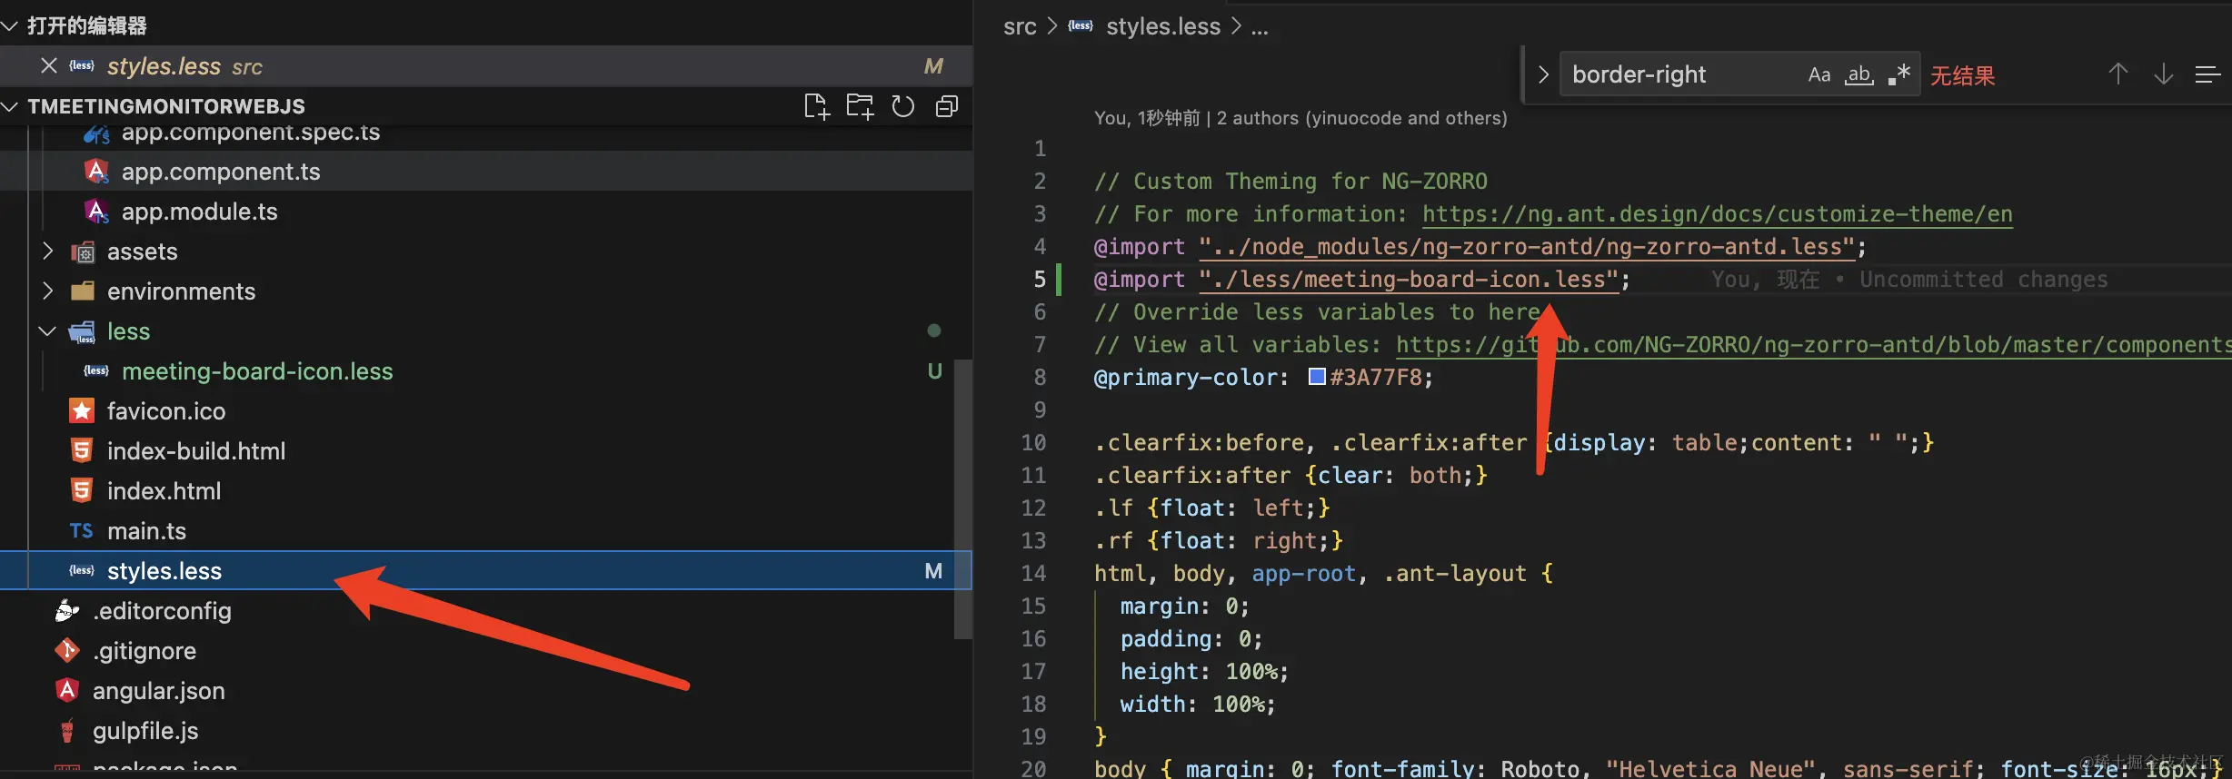Open .gitignore file

(x=144, y=650)
